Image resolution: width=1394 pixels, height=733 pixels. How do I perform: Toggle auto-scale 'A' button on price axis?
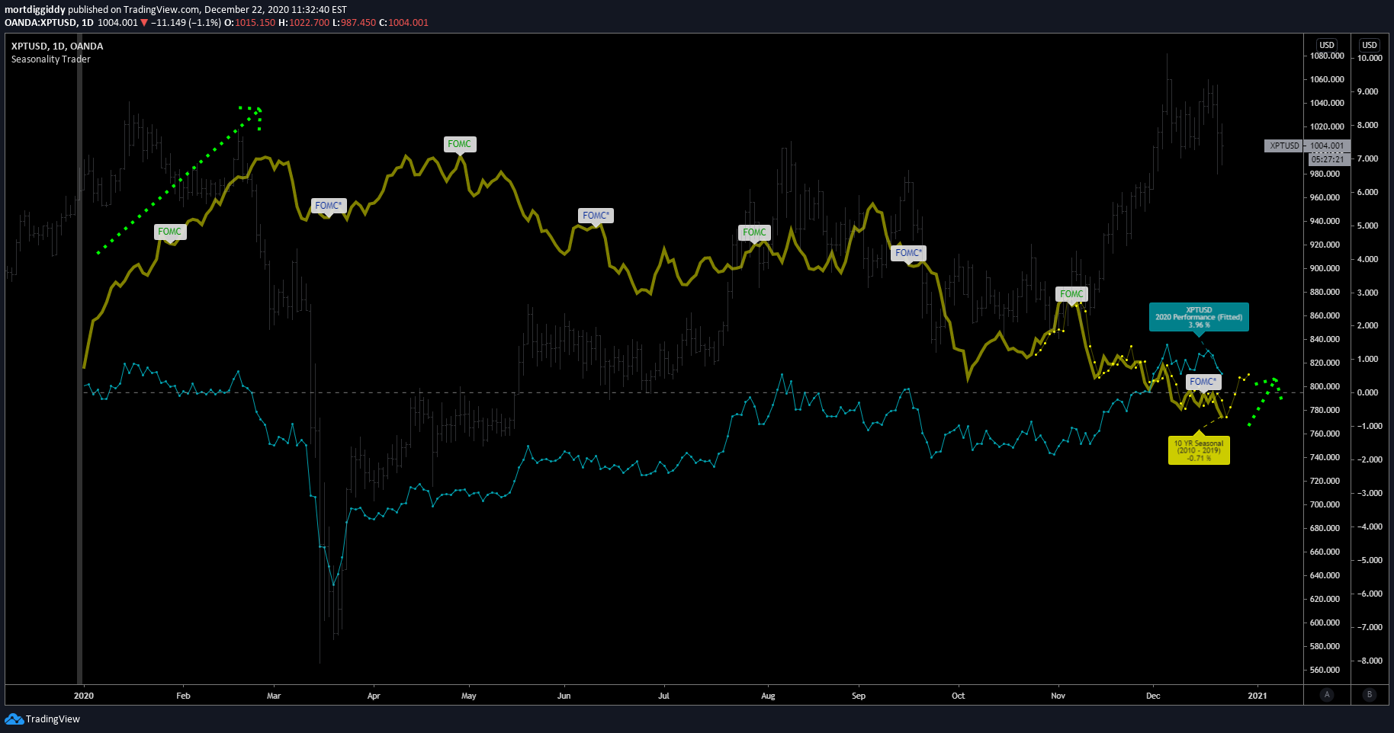point(1327,695)
